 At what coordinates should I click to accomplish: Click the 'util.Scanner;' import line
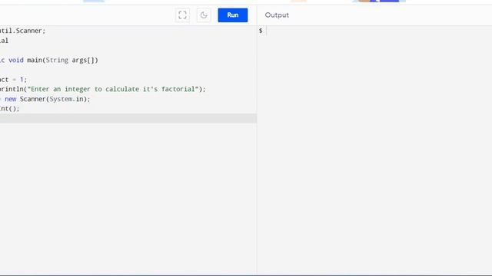(x=22, y=31)
